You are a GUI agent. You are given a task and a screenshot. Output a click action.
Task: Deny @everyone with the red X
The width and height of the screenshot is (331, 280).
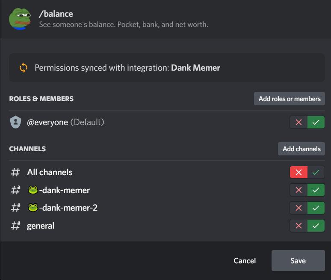298,122
